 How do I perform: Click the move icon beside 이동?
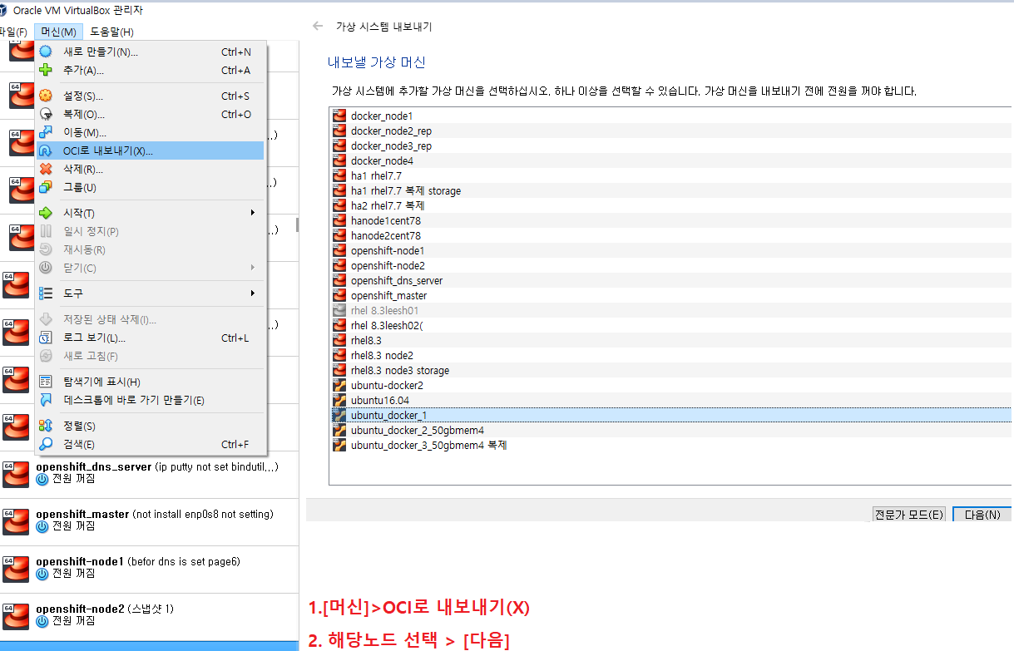point(47,132)
